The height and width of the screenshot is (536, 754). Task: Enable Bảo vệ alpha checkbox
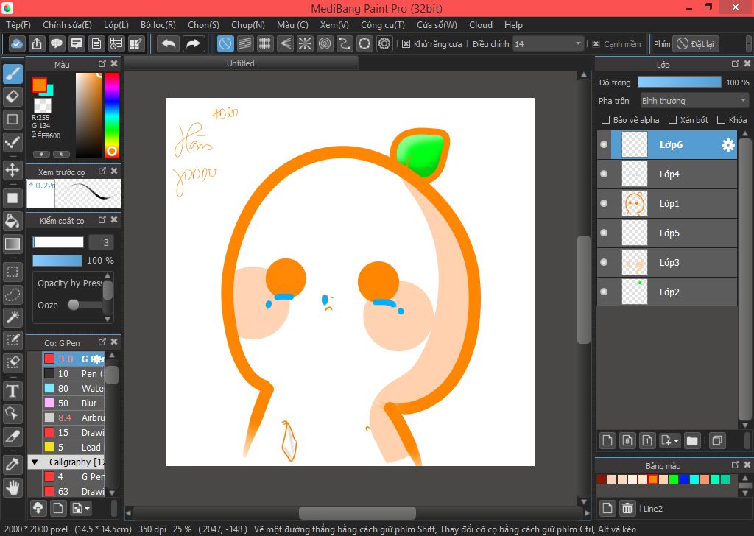point(605,120)
